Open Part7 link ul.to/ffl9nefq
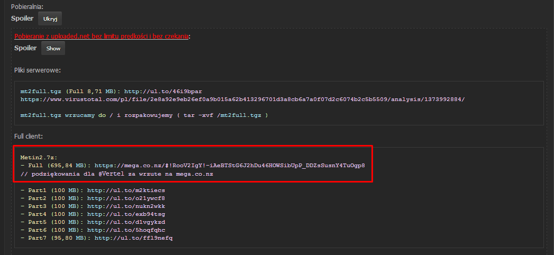554x255 pixels. (133, 238)
